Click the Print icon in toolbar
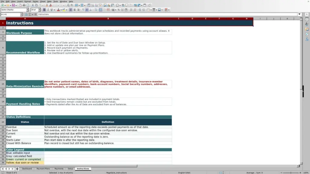 (x=24, y=5)
